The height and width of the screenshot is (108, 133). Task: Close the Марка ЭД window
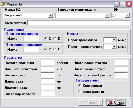point(129,4)
